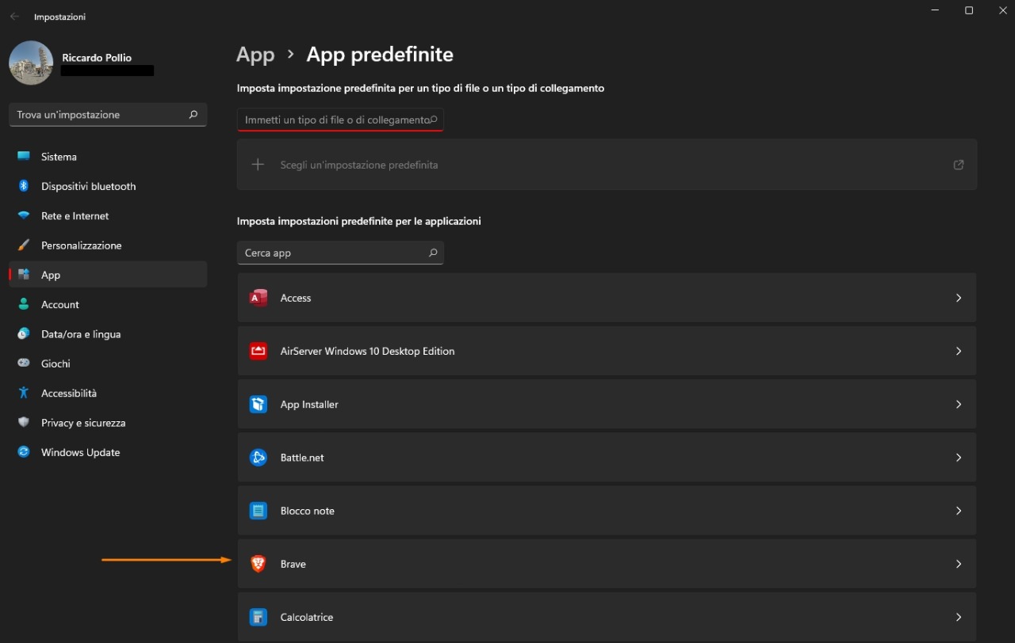
Task: Go to Rete e Internet section
Action: pos(108,215)
